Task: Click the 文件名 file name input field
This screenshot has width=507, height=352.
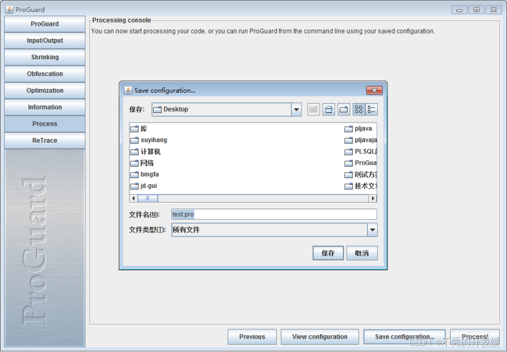Action: (274, 214)
